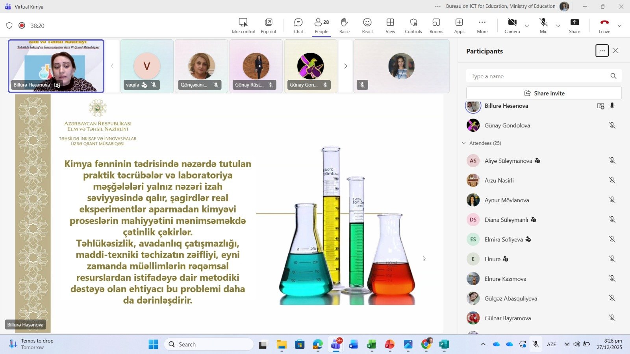Open the More actions menu
The image size is (630, 354).
482,26
